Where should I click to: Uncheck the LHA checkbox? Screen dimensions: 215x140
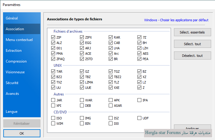(111, 48)
